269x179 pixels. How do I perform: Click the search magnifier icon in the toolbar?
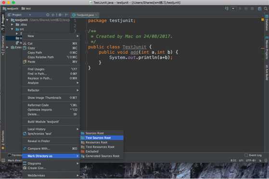coord(266,9)
